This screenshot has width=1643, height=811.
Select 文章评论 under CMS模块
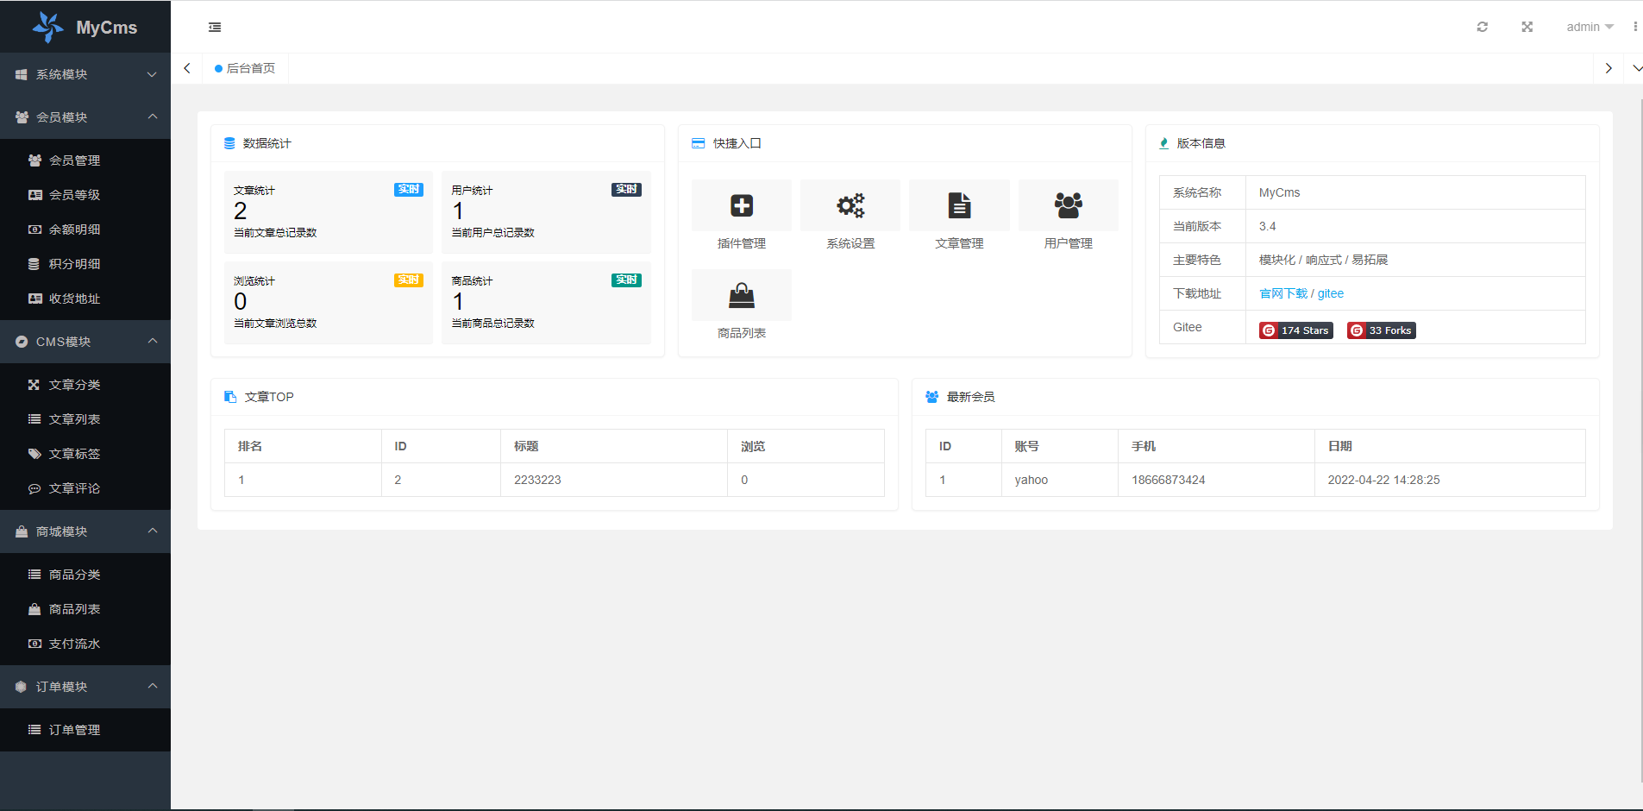point(74,487)
